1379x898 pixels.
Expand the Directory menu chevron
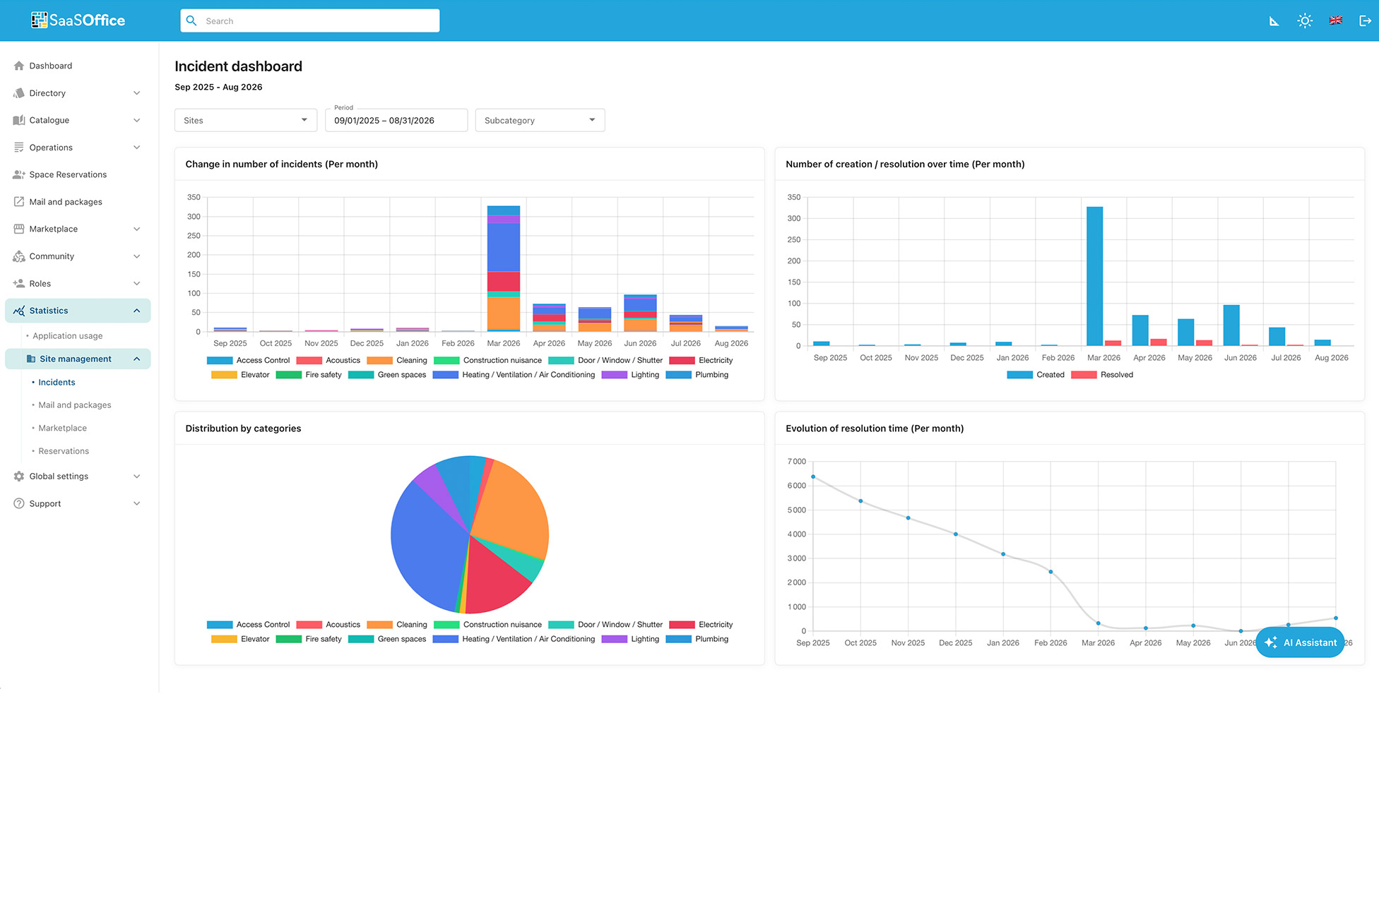[137, 93]
